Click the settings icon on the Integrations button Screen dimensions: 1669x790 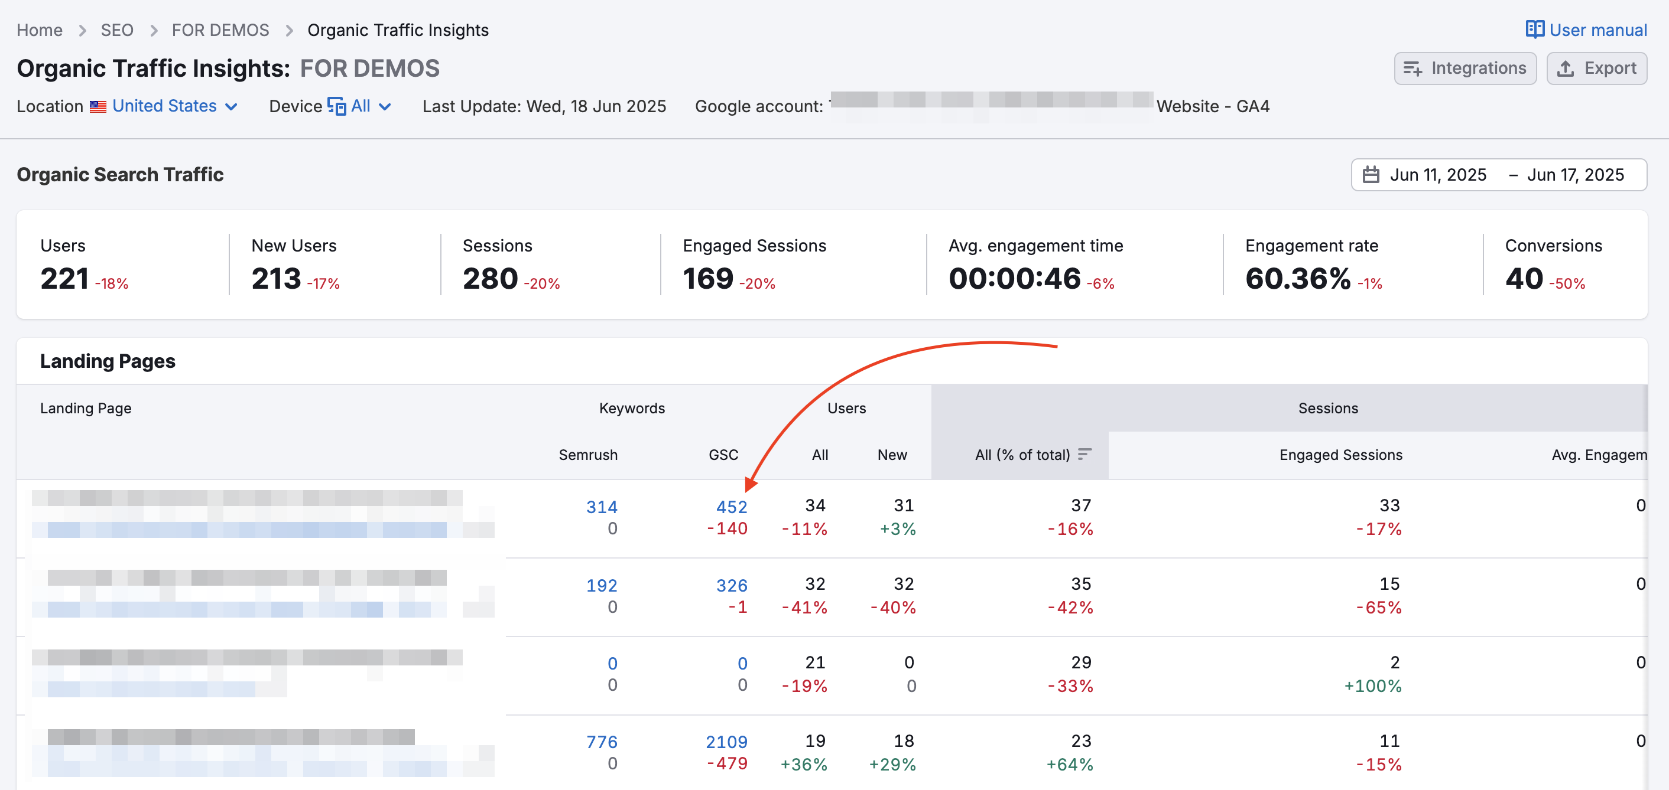[x=1414, y=68]
